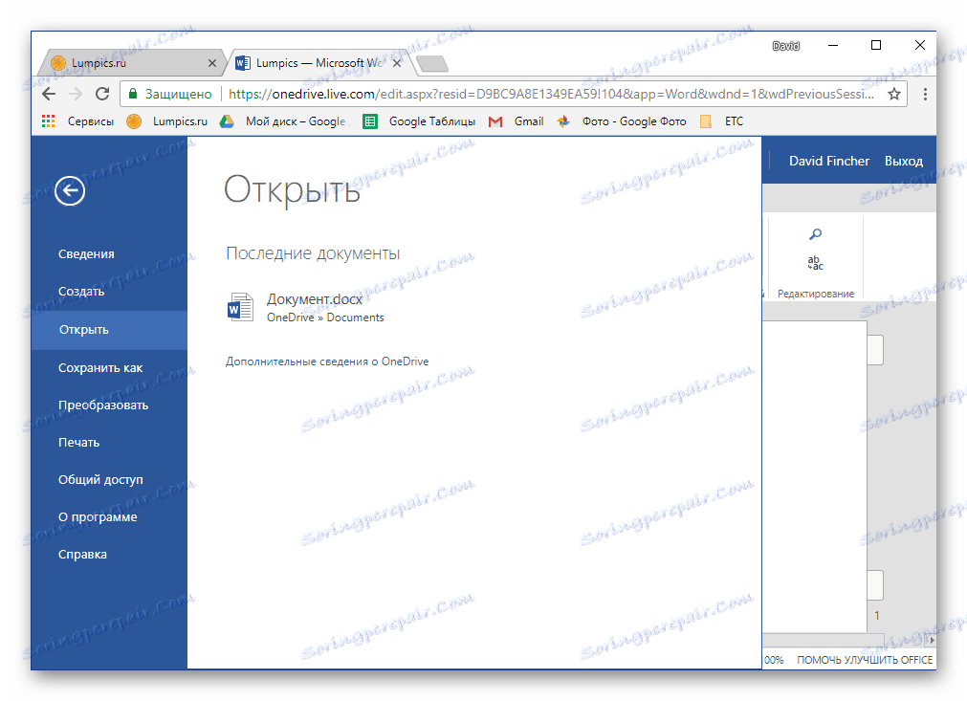Click the browser back arrow
The image size is (967, 701).
[x=49, y=94]
